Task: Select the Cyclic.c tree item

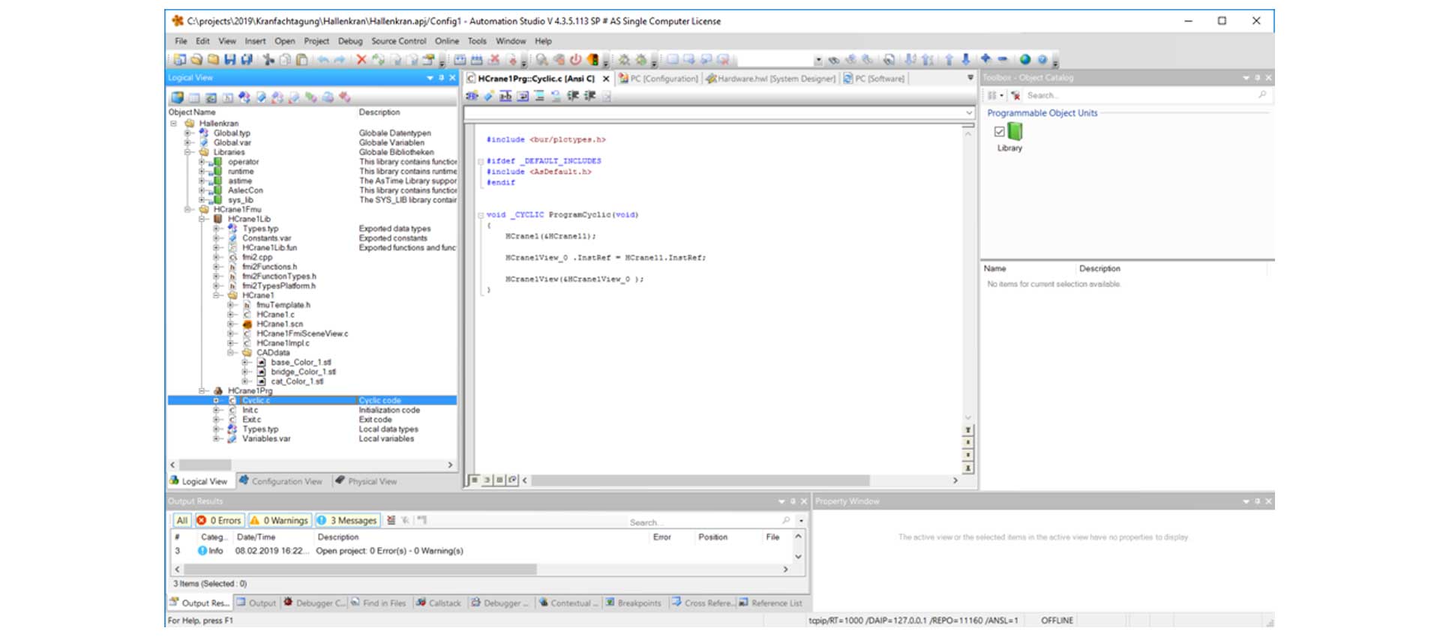Action: pos(256,401)
